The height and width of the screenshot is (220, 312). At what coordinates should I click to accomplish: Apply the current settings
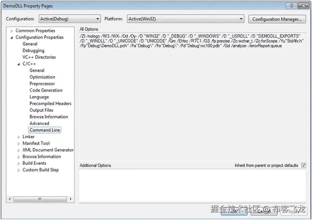(x=294, y=211)
